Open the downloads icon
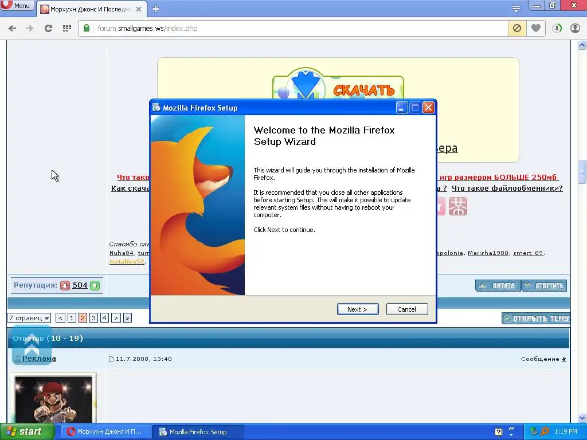 557,29
